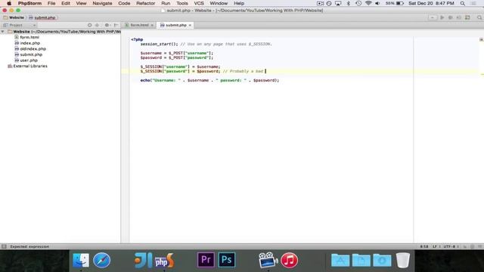Open the Applications folder in Dock
The height and width of the screenshot is (272, 484).
point(340,260)
